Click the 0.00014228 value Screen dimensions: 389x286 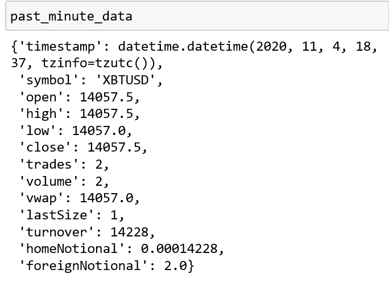[x=179, y=249]
